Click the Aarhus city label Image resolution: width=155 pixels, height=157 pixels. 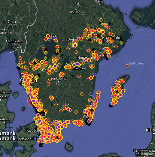coord(5,119)
